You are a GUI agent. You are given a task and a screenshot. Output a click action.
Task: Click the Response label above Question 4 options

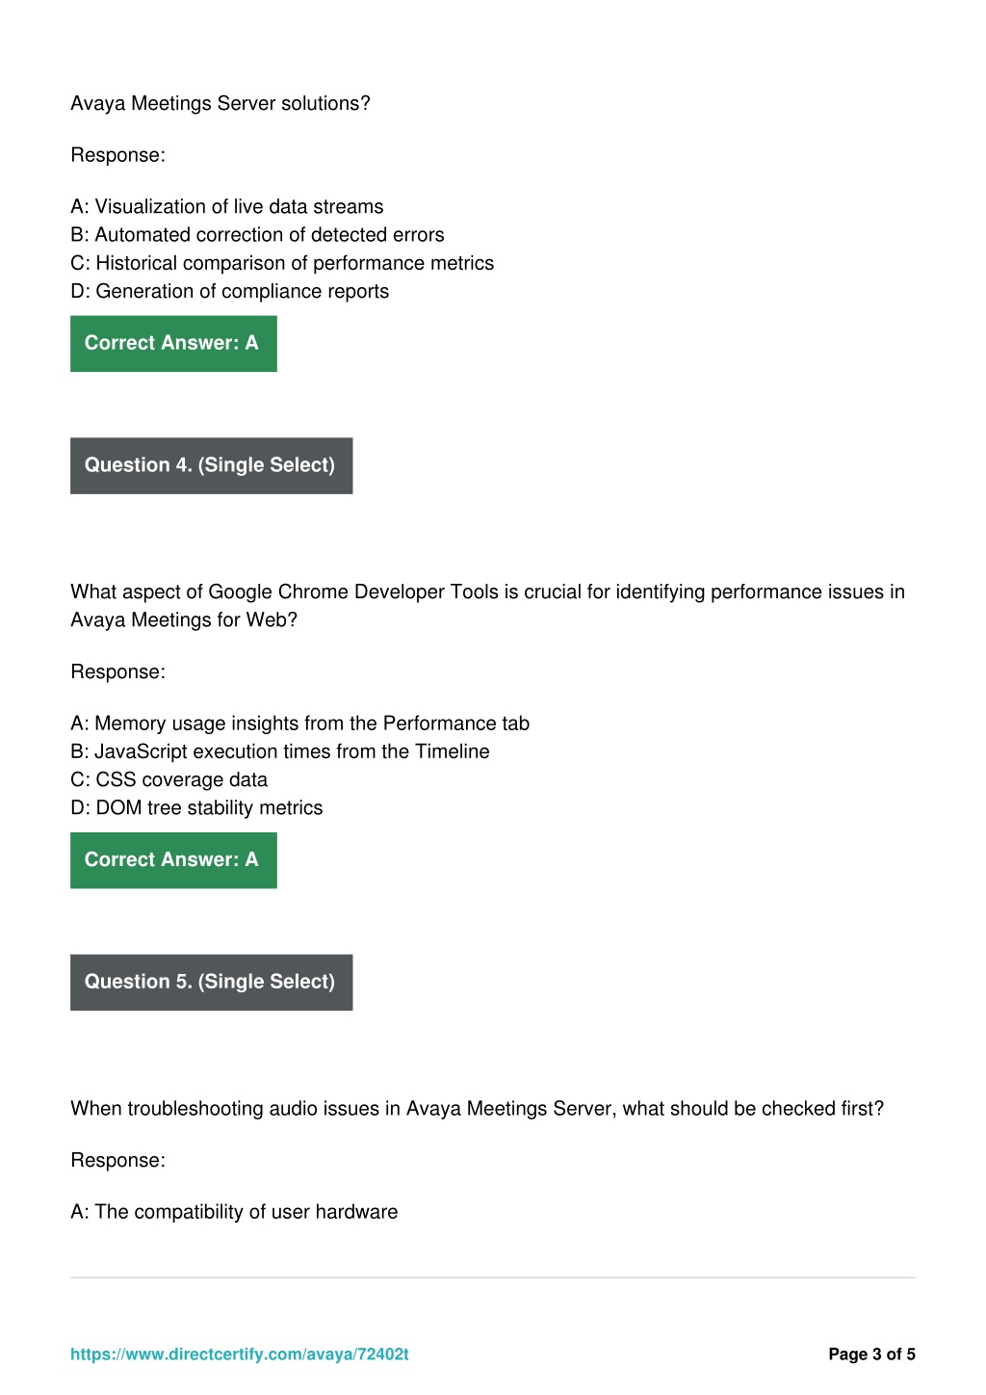pos(117,671)
